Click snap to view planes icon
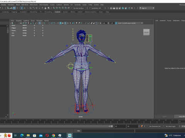The height and width of the screenshot is (138, 185). click(66, 8)
